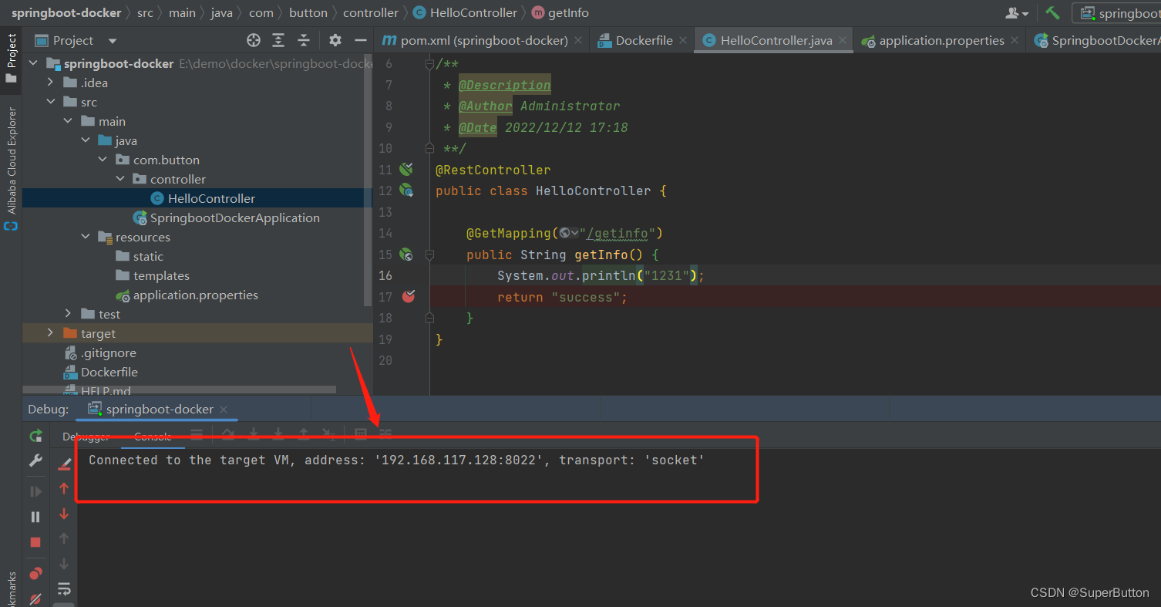
Task: Collapse the controller package
Action: point(119,179)
